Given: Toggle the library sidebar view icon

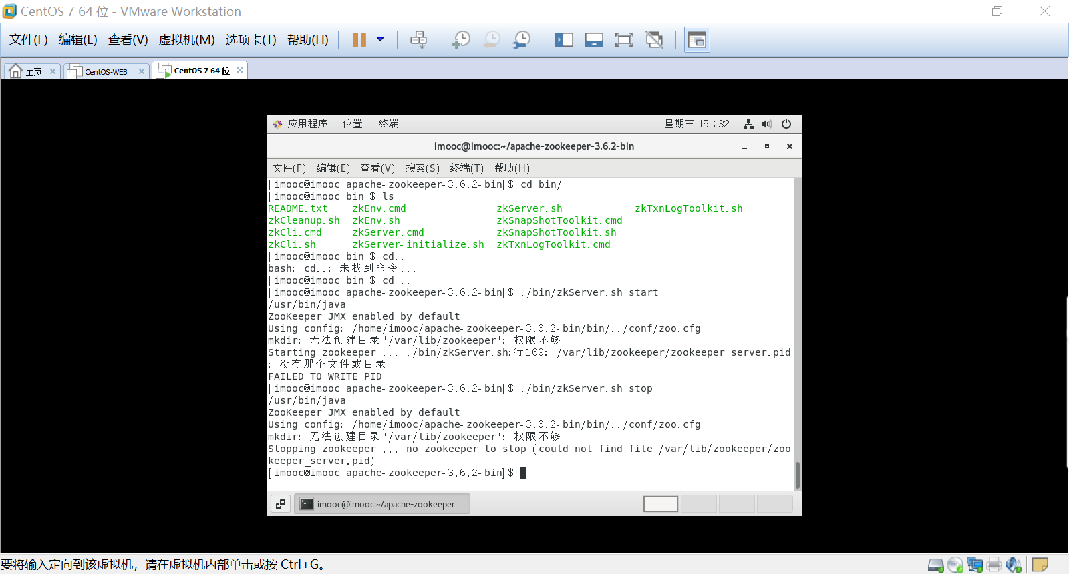Looking at the screenshot, I should pos(564,40).
